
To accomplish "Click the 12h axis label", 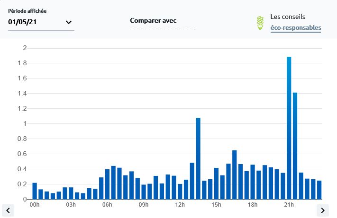I will [x=180, y=205].
